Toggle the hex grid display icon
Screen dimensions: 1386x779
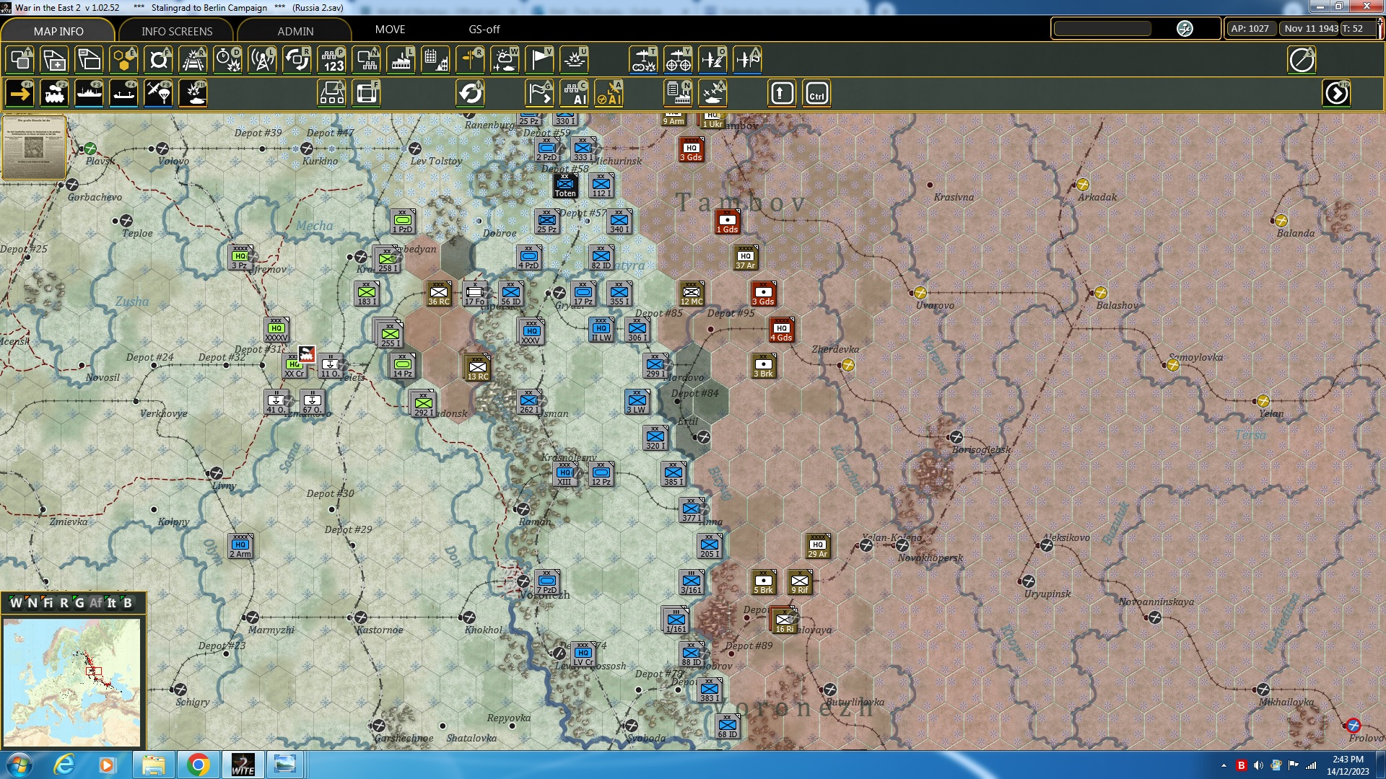[x=123, y=60]
